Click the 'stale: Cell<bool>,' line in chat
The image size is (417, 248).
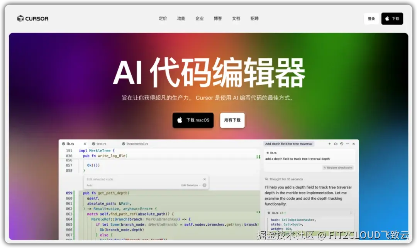[287, 224]
